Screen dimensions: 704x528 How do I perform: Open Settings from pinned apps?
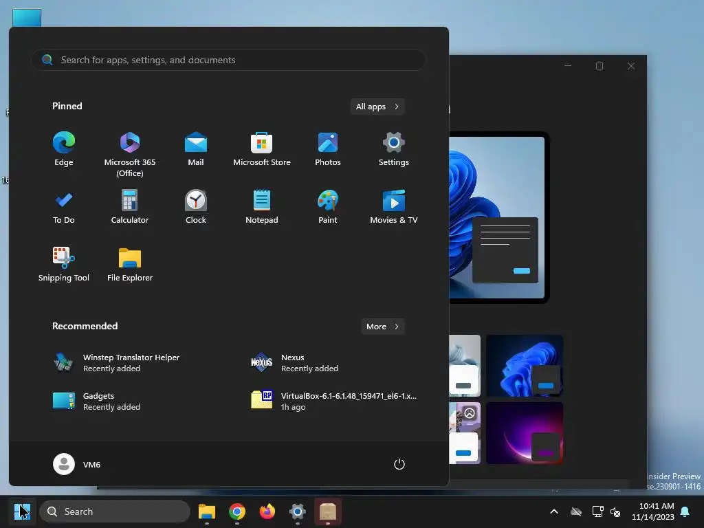click(x=394, y=150)
